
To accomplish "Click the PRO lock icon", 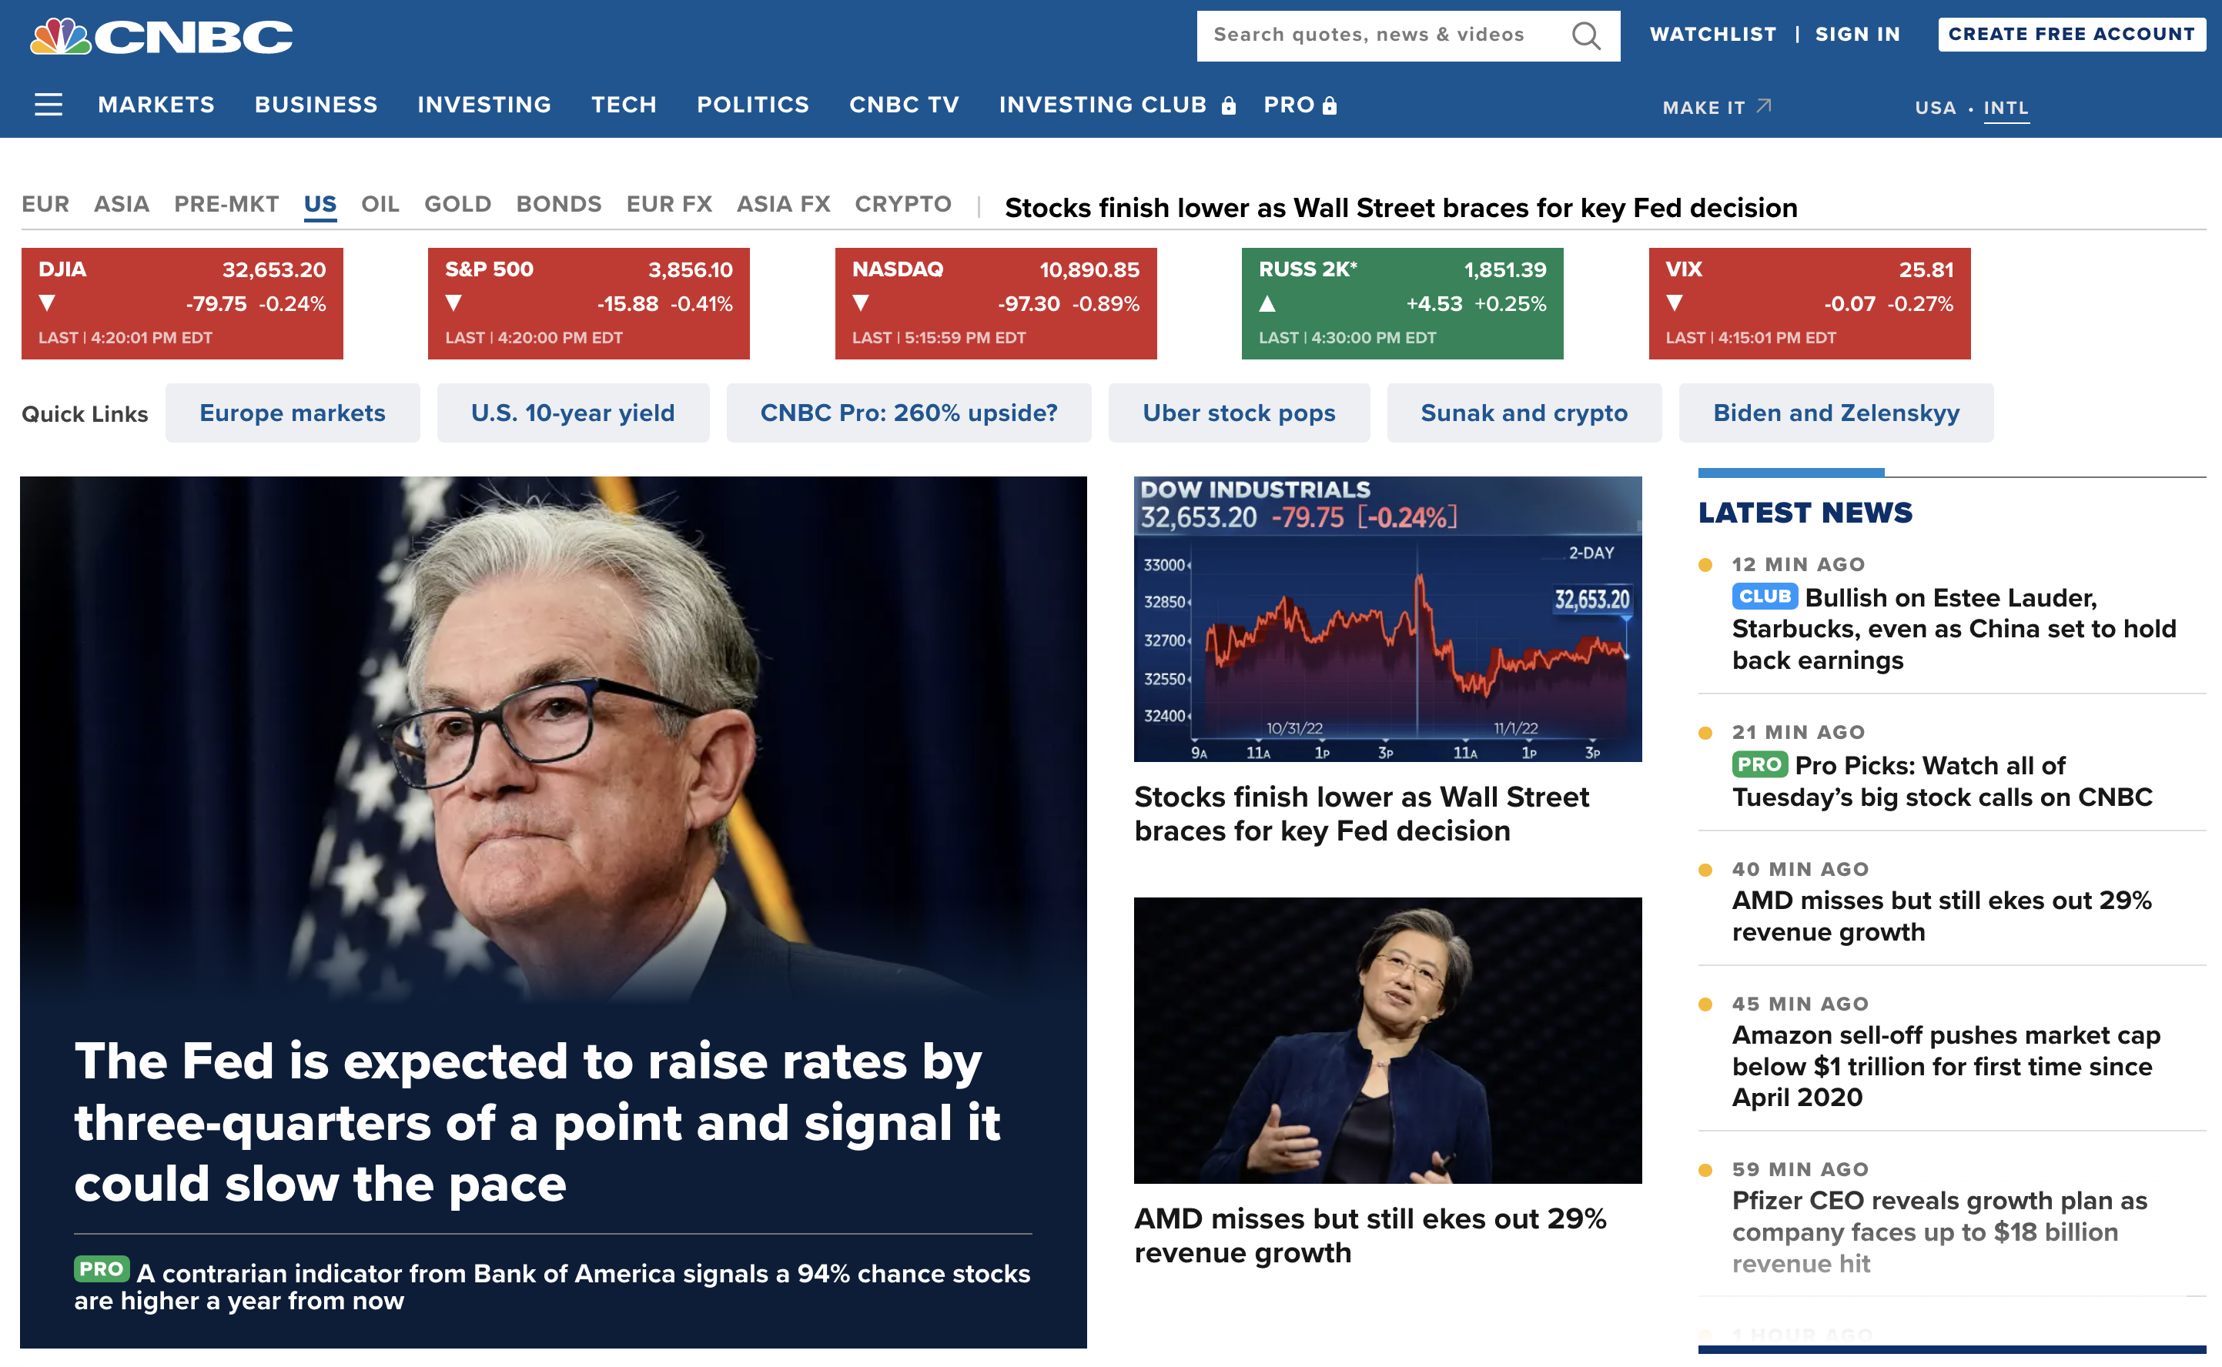I will 1330,105.
